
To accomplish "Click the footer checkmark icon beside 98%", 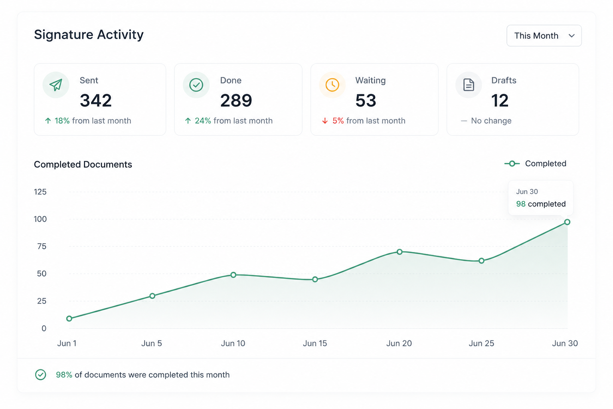I will pos(41,375).
